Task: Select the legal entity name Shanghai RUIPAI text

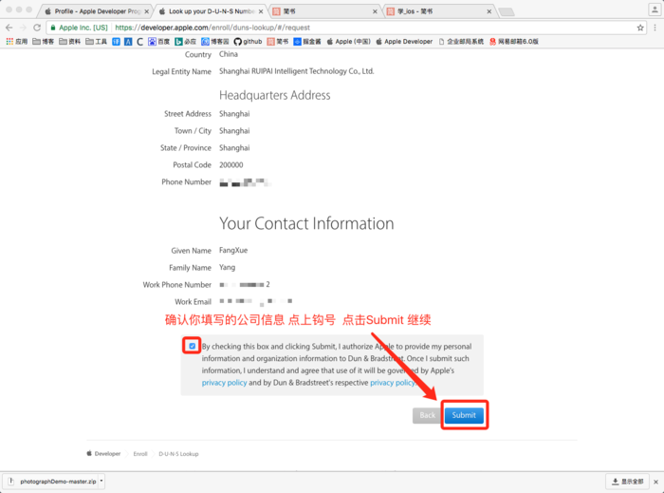Action: (x=296, y=71)
